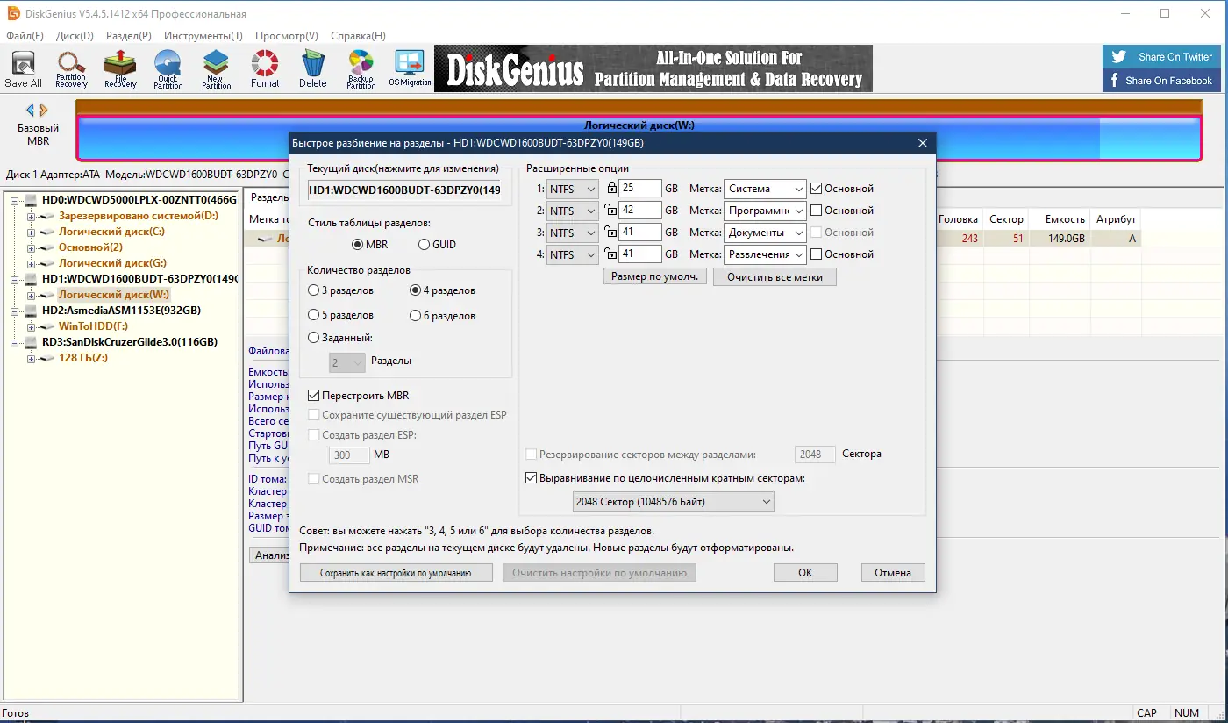Click the current disk HD1 selector field
This screenshot has width=1228, height=723.
pyautogui.click(x=404, y=190)
